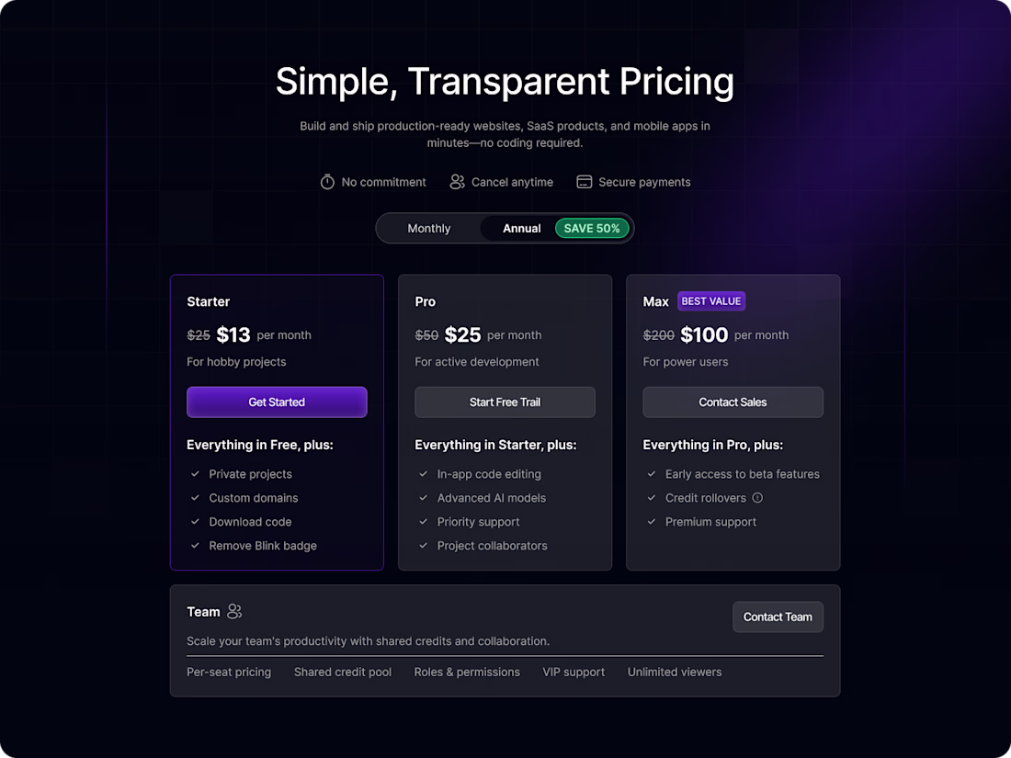Click the BEST VALUE badge on Max

point(711,301)
